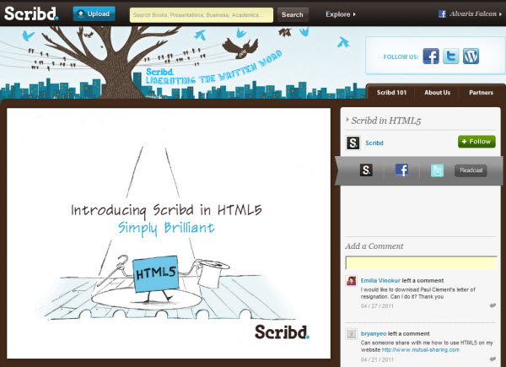
Task: Click reply arrow on Emilia Vinokur's comment
Action: (493, 305)
